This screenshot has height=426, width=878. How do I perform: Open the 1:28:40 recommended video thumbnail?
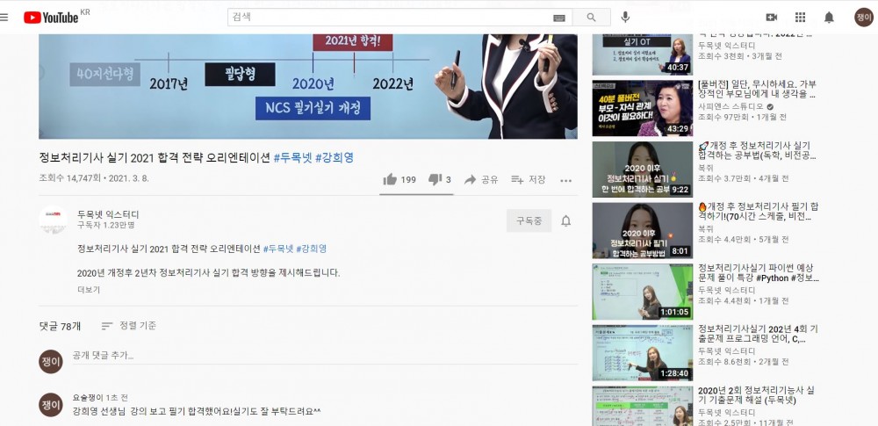click(642, 356)
